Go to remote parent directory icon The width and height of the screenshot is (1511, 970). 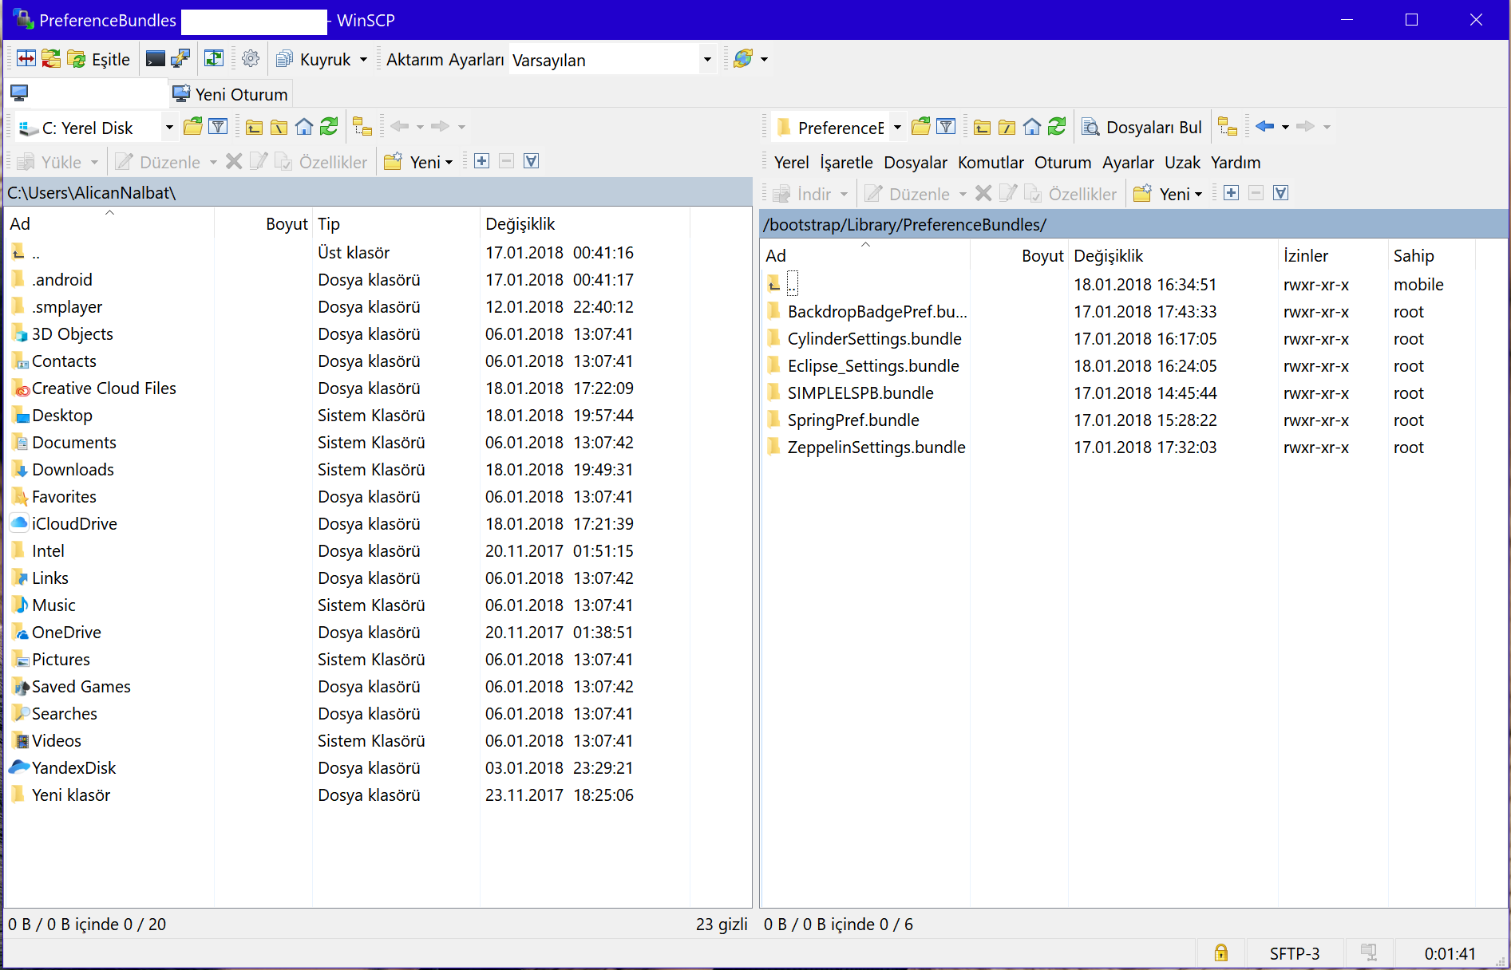tap(983, 127)
